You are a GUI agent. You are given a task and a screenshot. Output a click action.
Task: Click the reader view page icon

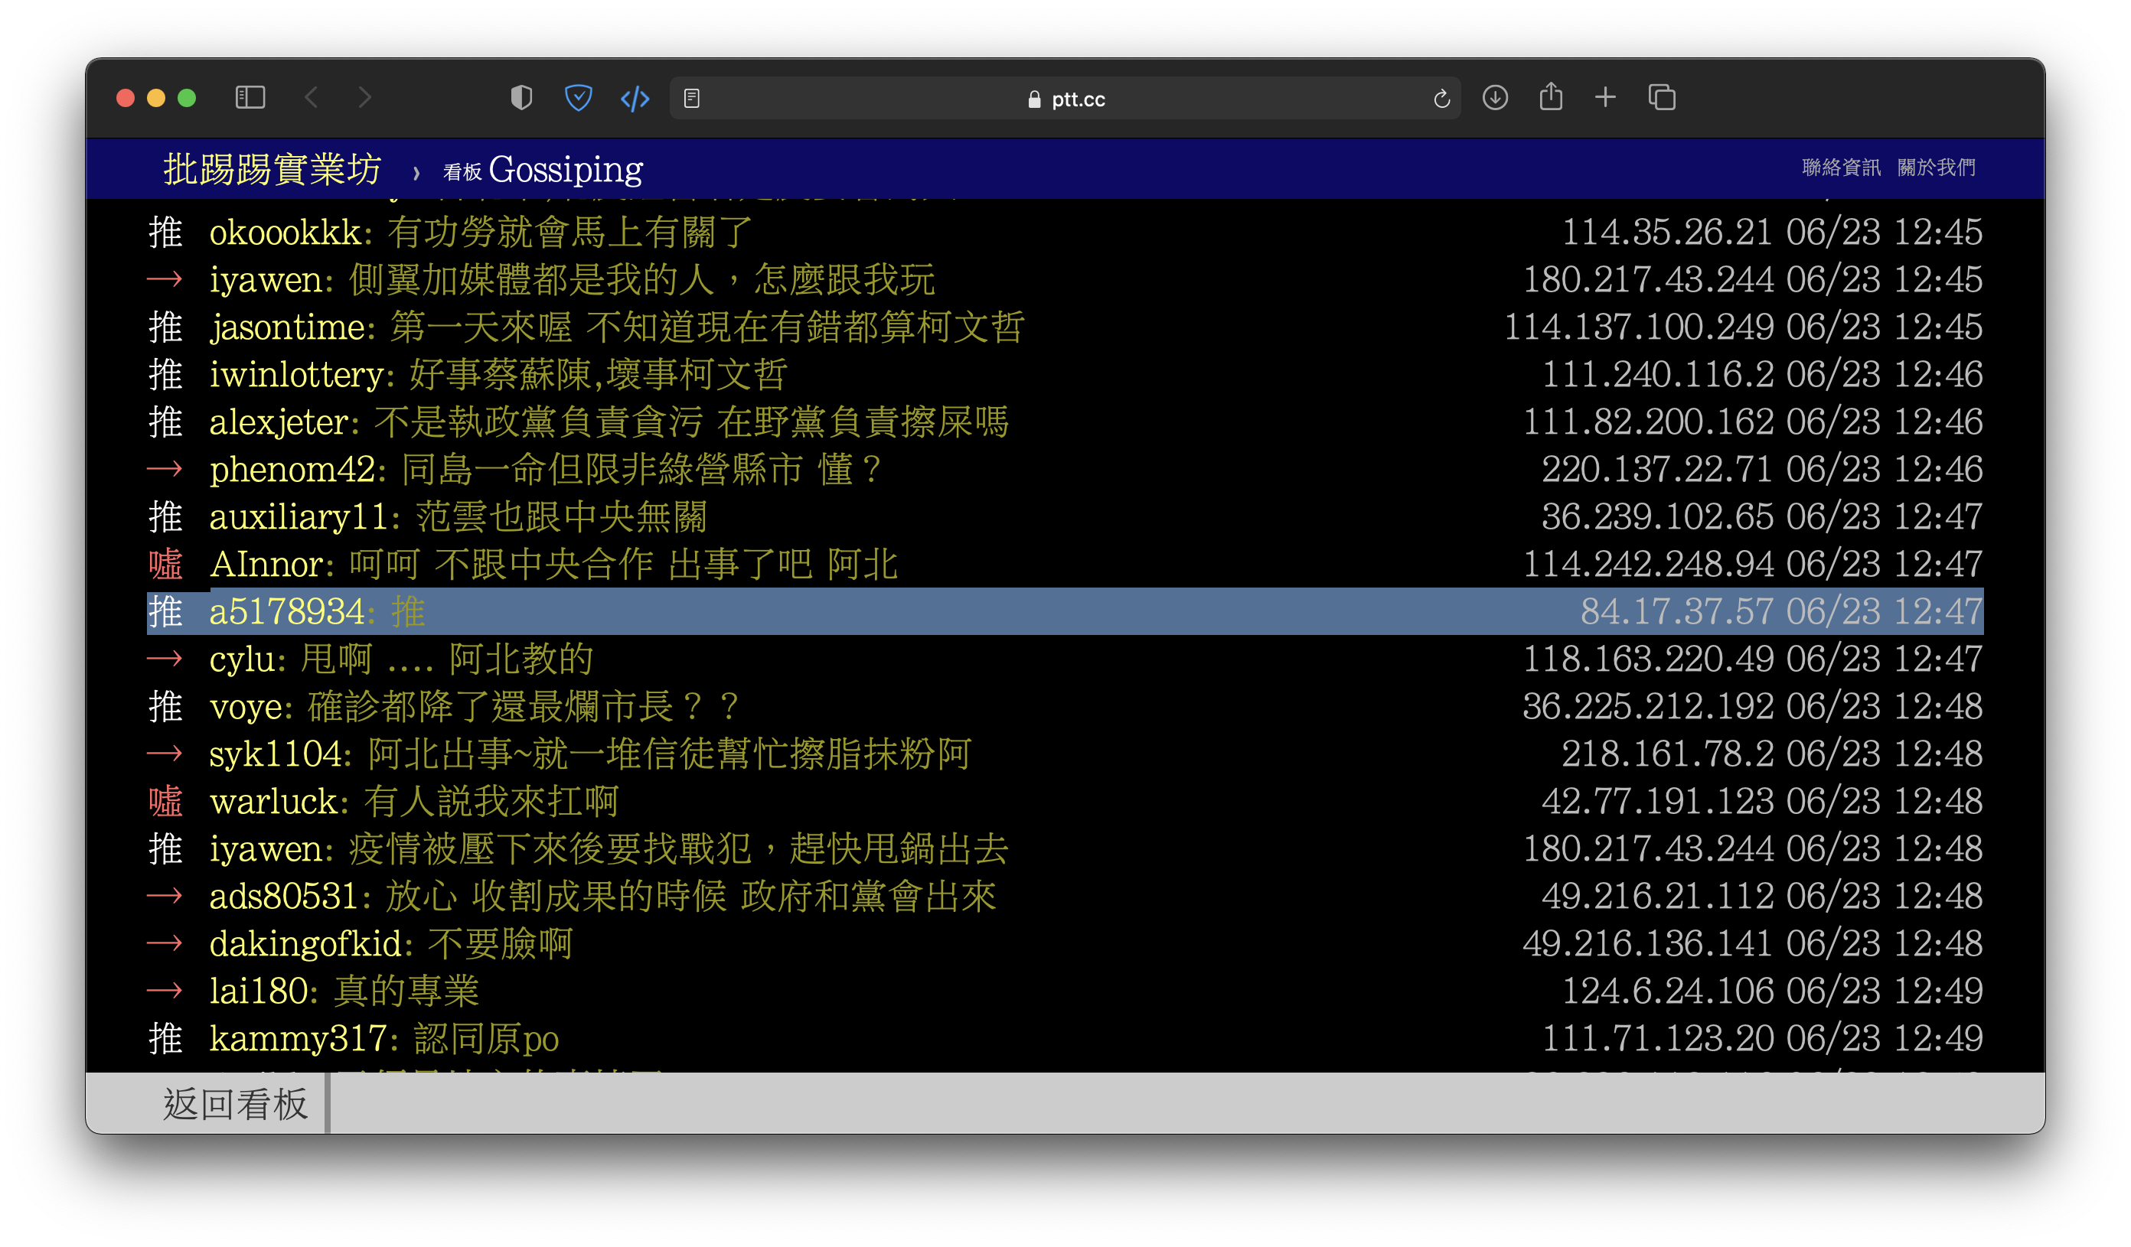692,99
